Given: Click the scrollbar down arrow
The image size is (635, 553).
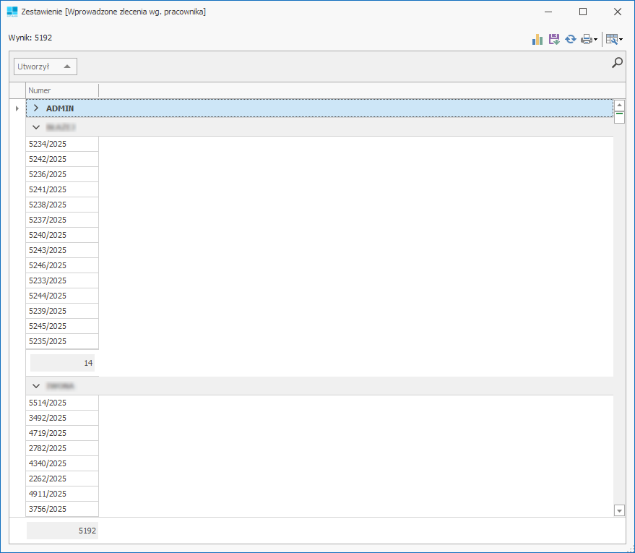Looking at the screenshot, I should click(x=619, y=510).
